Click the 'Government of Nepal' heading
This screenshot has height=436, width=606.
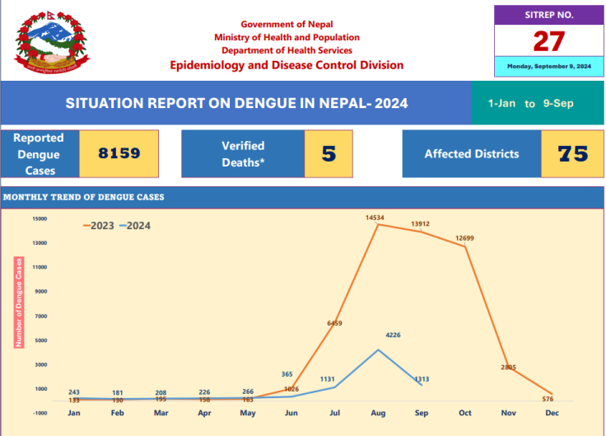[x=287, y=25]
